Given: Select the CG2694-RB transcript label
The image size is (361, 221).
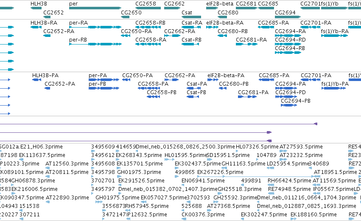Looking at the screenshot, I should [290, 48].
